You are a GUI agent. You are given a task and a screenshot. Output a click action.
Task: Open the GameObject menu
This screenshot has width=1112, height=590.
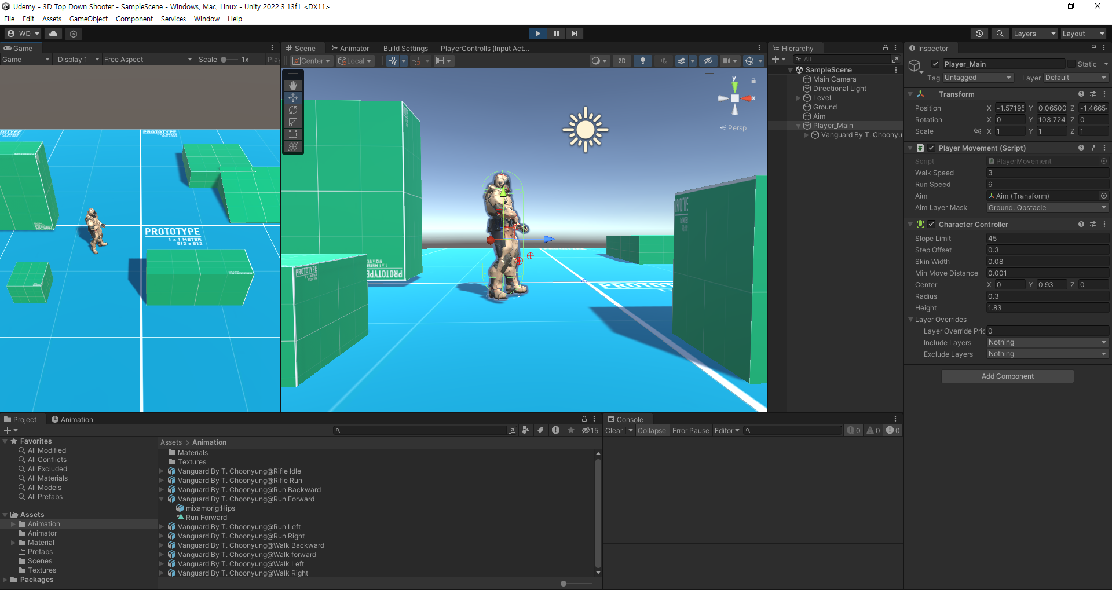point(88,19)
